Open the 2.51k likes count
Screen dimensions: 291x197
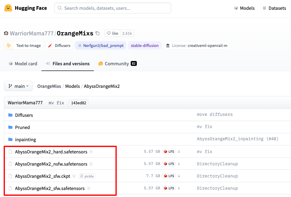127,33
